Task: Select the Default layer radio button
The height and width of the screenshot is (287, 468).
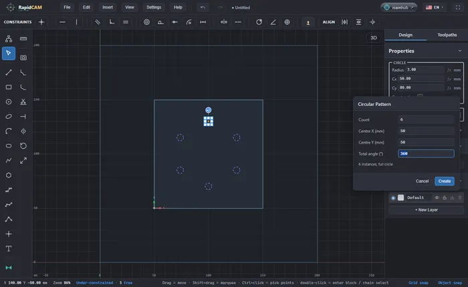Action: pos(393,198)
